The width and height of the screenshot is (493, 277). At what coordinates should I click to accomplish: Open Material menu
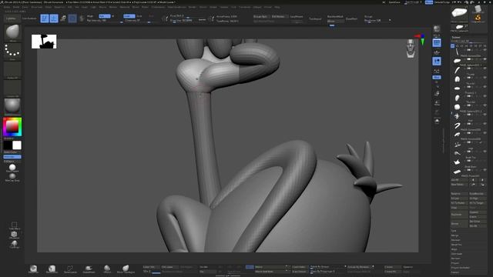click(125, 7)
